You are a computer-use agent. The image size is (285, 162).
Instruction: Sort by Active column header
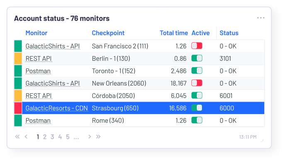(x=200, y=33)
